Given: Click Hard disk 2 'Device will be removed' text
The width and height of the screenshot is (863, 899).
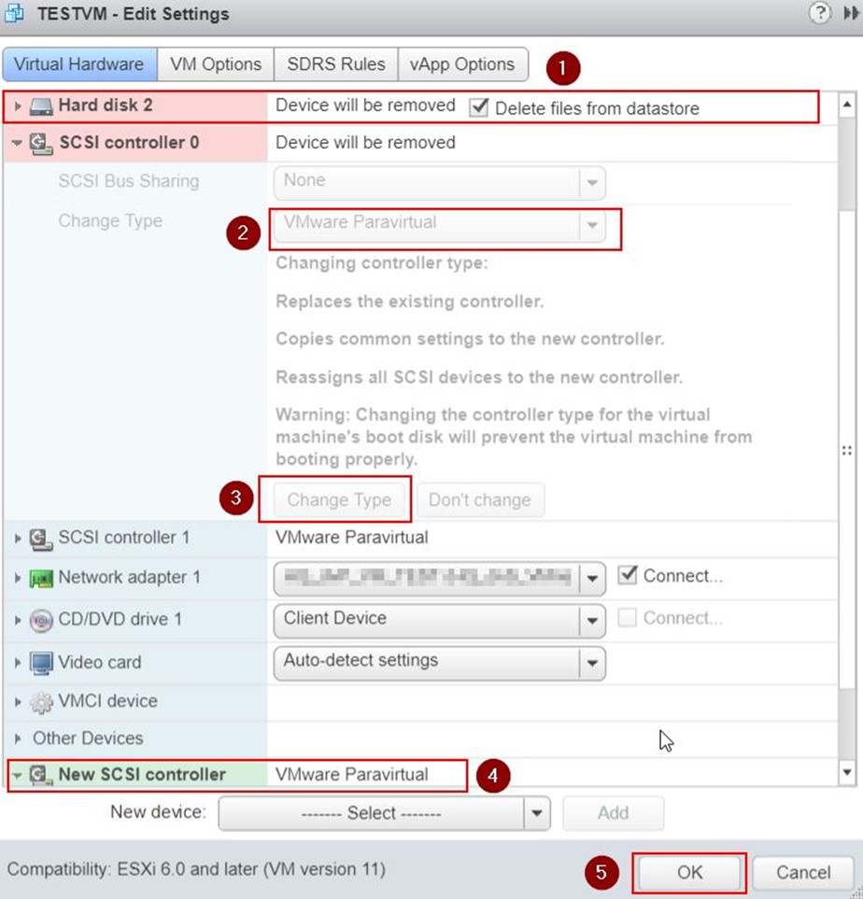Looking at the screenshot, I should pyautogui.click(x=365, y=105).
